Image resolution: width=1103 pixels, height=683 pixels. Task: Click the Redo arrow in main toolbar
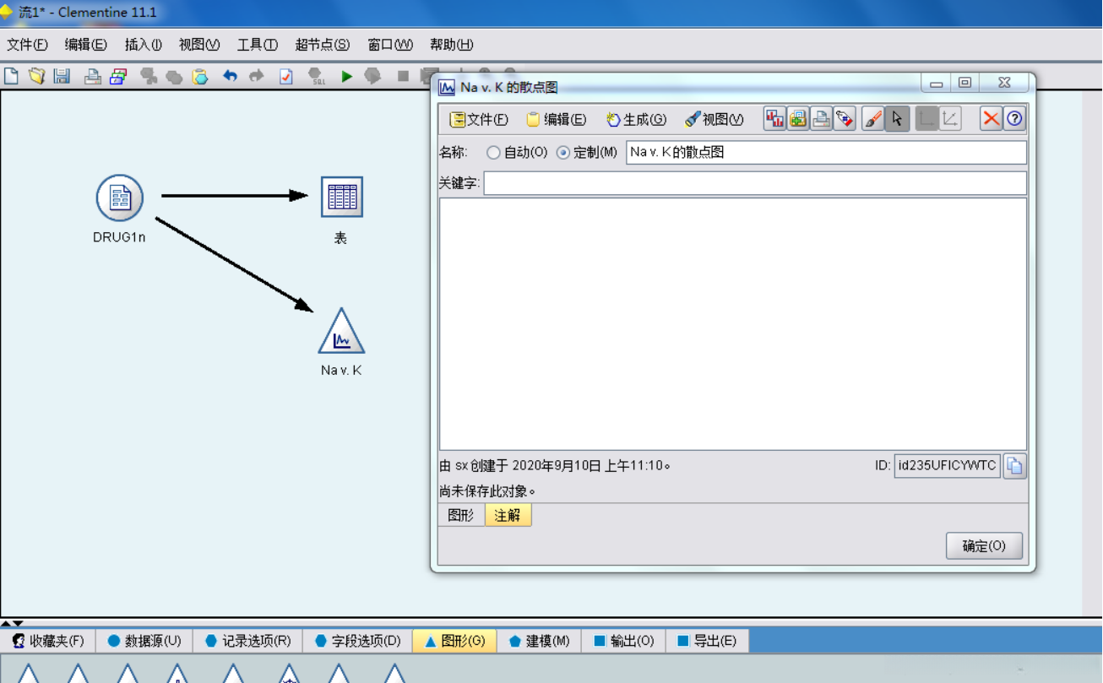[x=256, y=76]
